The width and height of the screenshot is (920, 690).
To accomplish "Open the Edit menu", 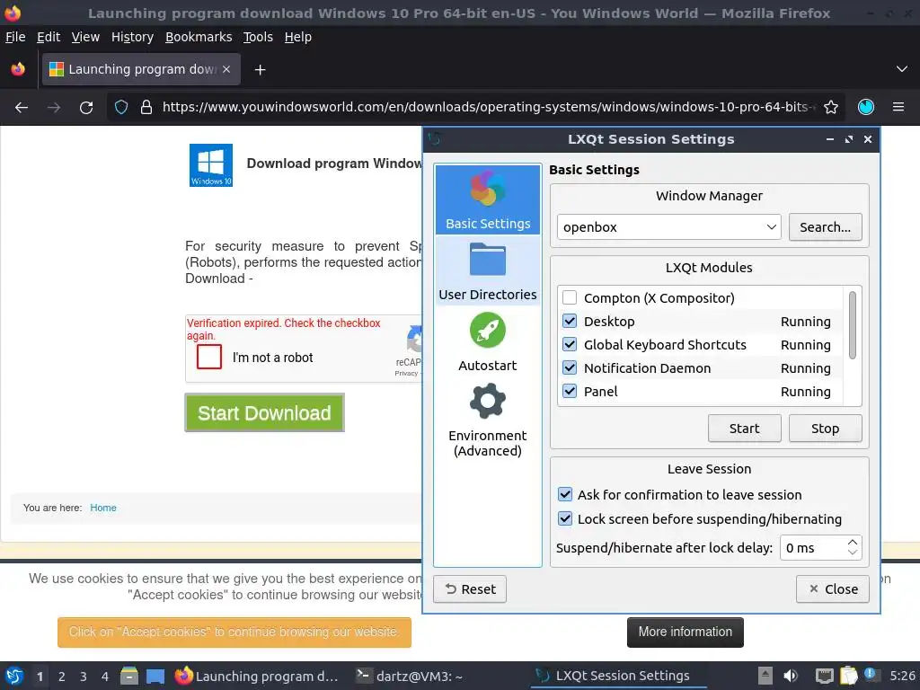I will pyautogui.click(x=49, y=37).
